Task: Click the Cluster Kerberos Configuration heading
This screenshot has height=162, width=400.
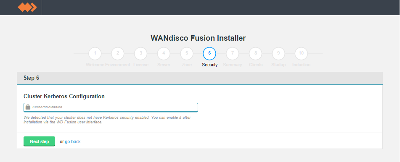Action: click(64, 96)
